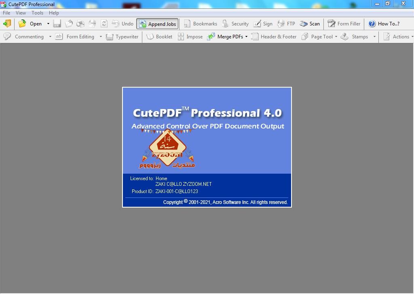Expand the Form Editing dropdown arrow
Screen dimensions: 414x294
pos(101,37)
